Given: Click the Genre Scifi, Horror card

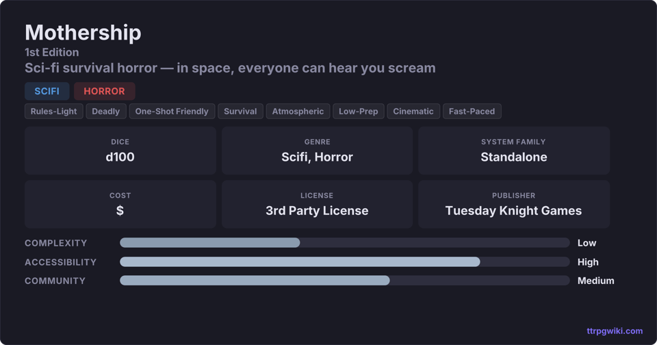Looking at the screenshot, I should pos(317,151).
